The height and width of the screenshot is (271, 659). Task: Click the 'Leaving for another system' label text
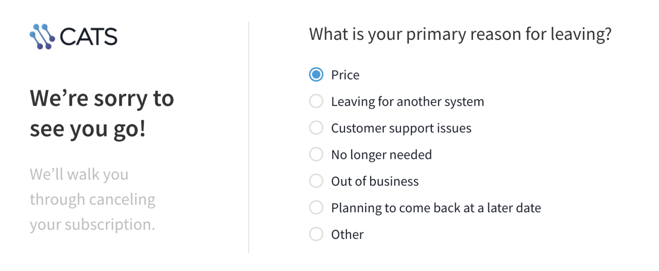[x=408, y=102]
